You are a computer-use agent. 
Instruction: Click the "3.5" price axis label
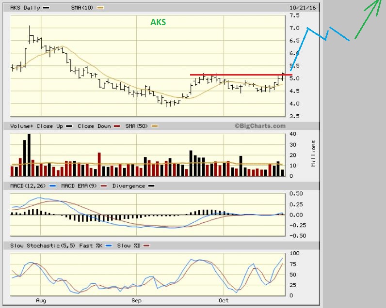295,116
